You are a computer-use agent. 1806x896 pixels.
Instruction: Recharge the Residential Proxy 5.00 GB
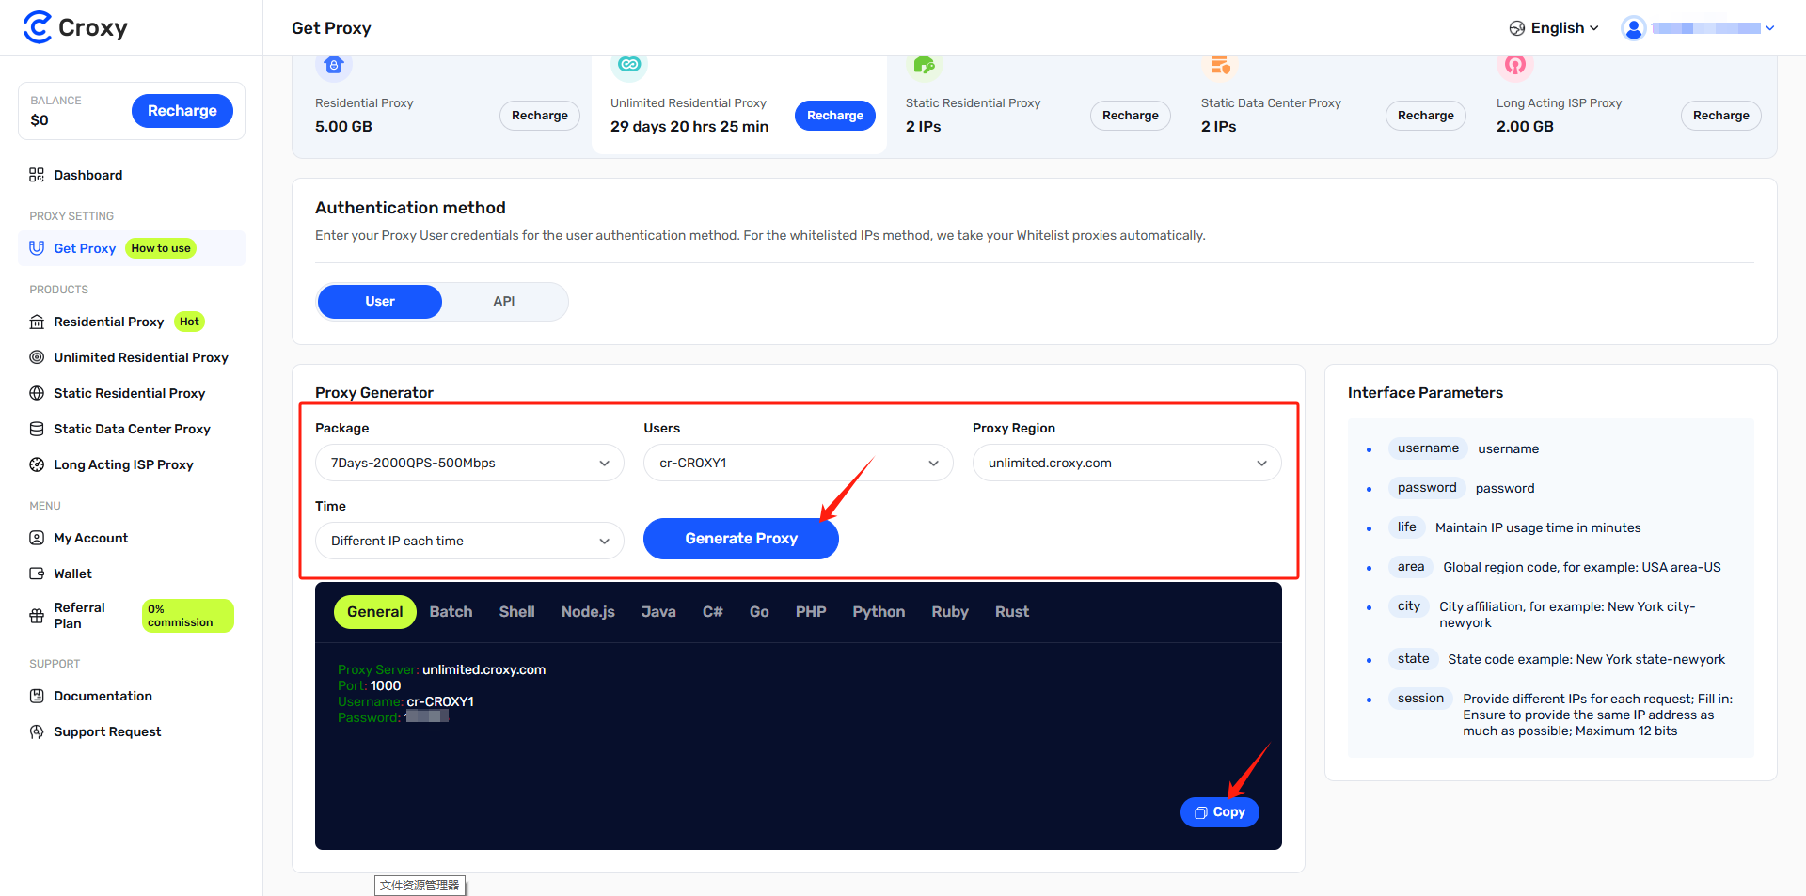pos(540,116)
